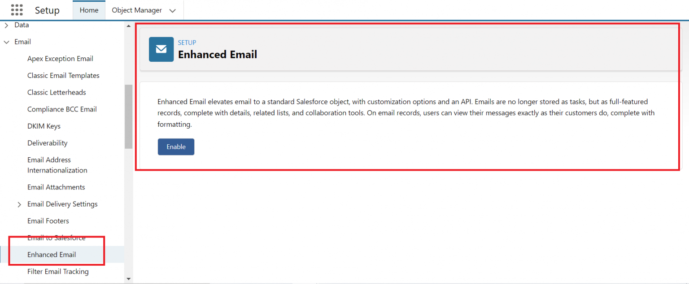View DKIM Keys configuration
This screenshot has width=689, height=284.
pos(44,126)
